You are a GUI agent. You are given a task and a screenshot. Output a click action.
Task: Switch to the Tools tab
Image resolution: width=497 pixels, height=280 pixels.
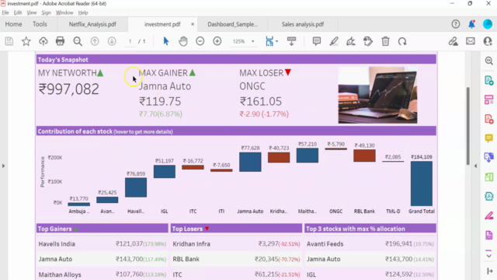click(x=40, y=24)
